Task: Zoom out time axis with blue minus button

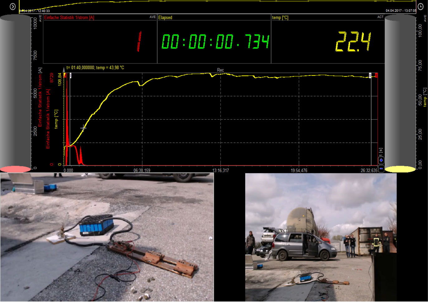Action: pyautogui.click(x=381, y=168)
